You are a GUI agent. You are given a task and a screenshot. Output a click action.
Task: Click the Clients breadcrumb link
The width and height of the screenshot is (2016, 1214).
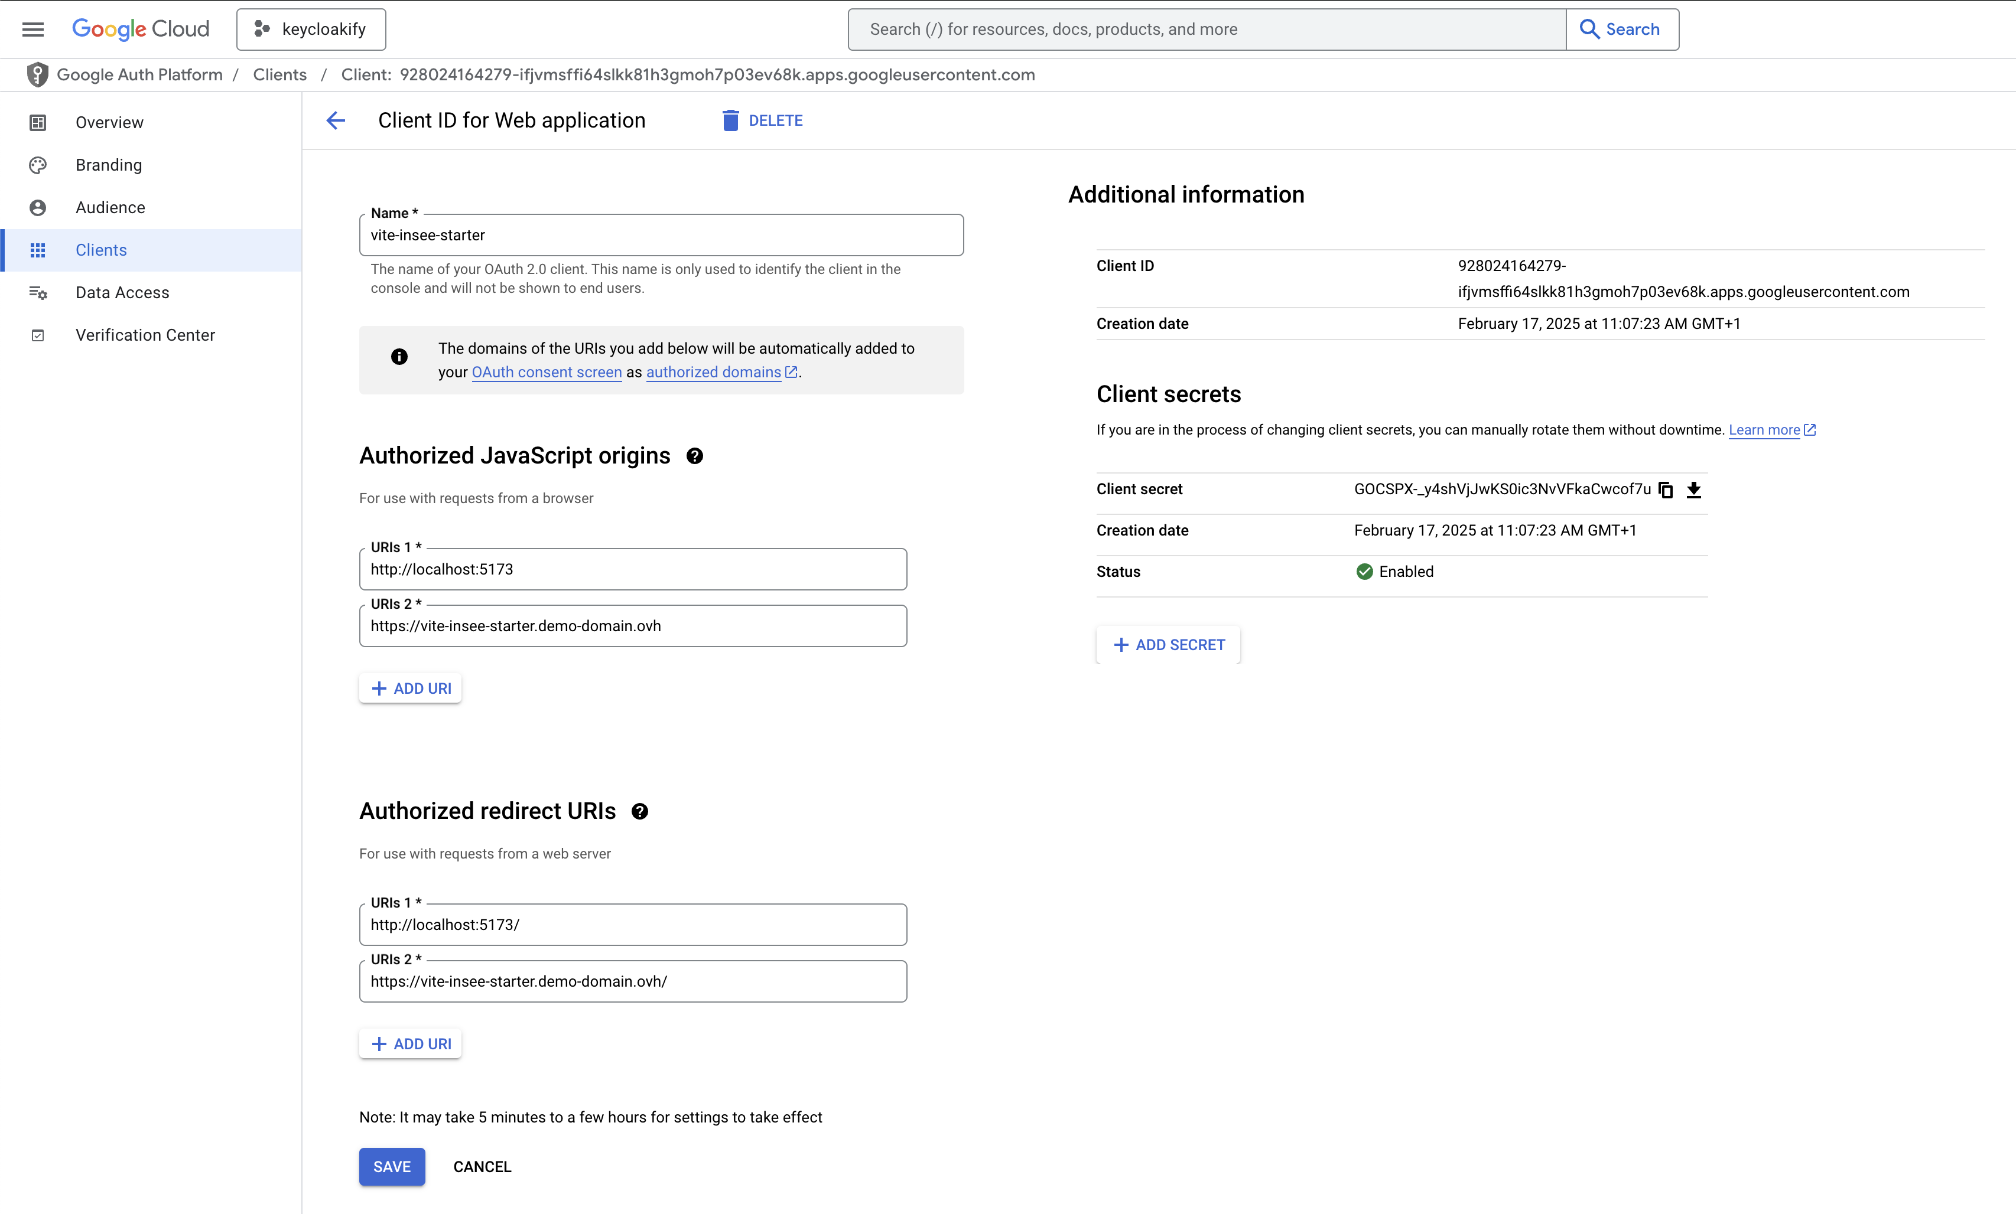pos(280,74)
